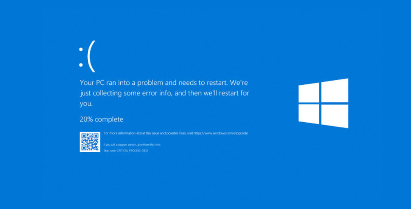Click the top-right pane of Windows logo
Viewport: 411px width, 209px height.
tap(335, 91)
